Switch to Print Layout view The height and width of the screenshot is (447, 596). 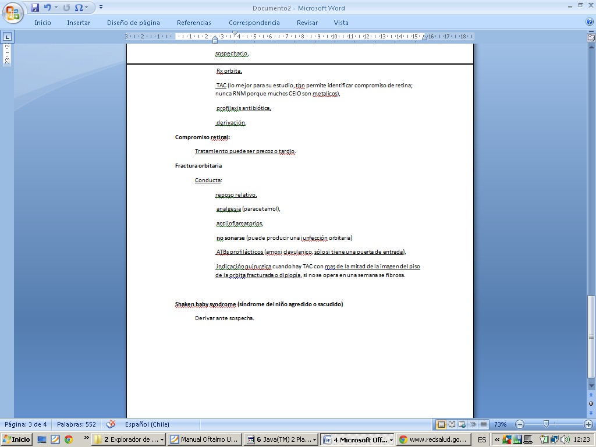[441, 424]
